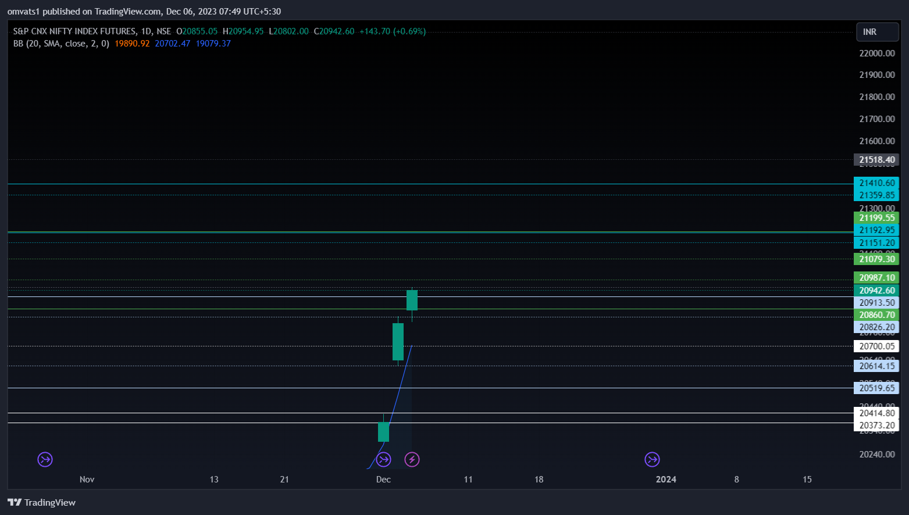The width and height of the screenshot is (909, 515).
Task: Click the Dec label on the time axis
Action: coord(383,479)
